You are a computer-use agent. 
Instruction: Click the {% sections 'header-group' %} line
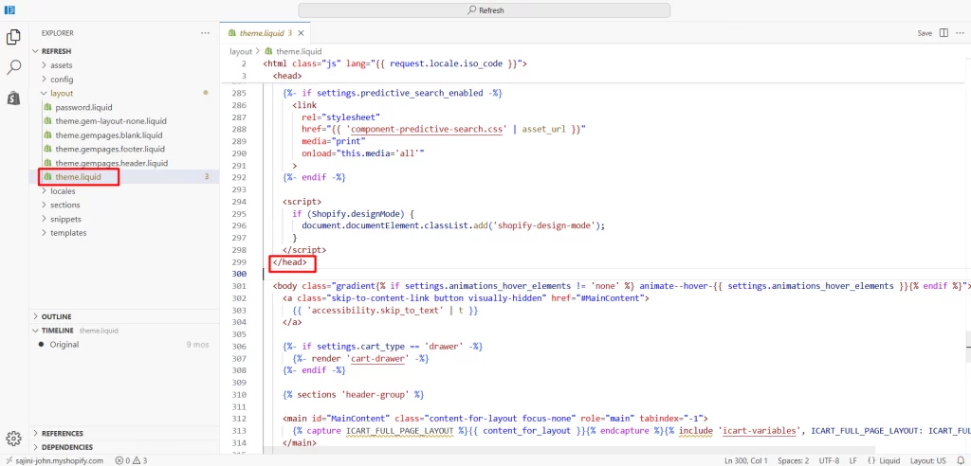(353, 395)
